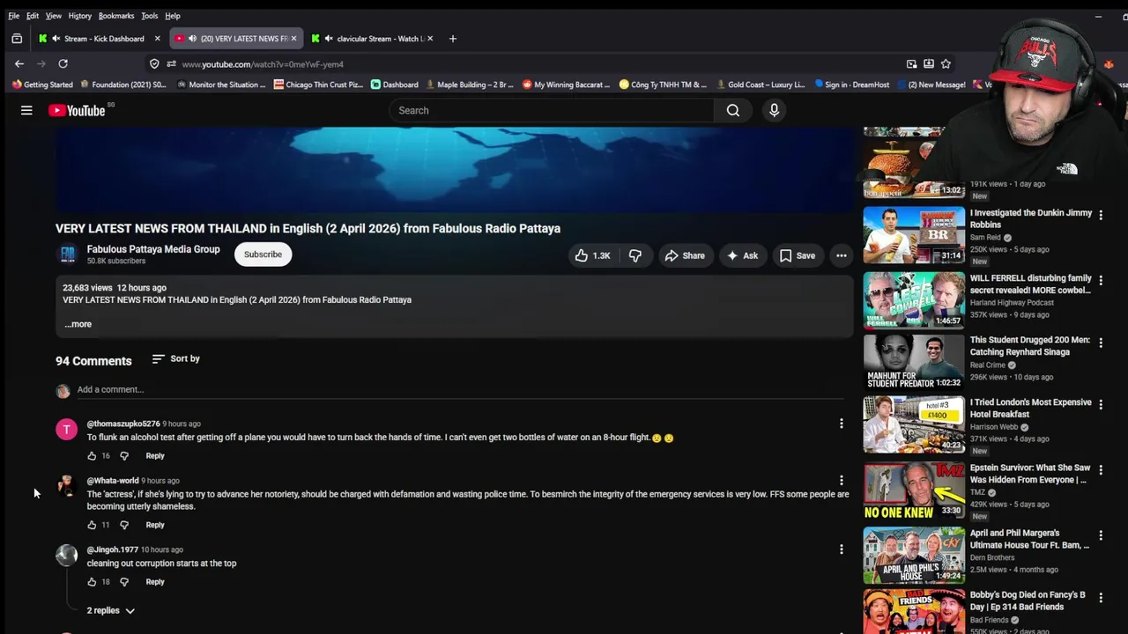Viewport: 1128px width, 634px height.
Task: Subscribe to Fabulous Pattaya Media Group
Action: [x=263, y=254]
